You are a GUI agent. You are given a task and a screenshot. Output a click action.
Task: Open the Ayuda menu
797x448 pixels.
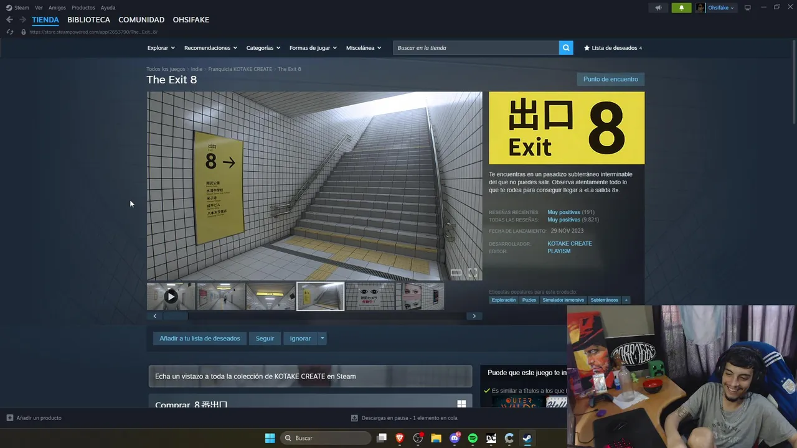tap(108, 7)
